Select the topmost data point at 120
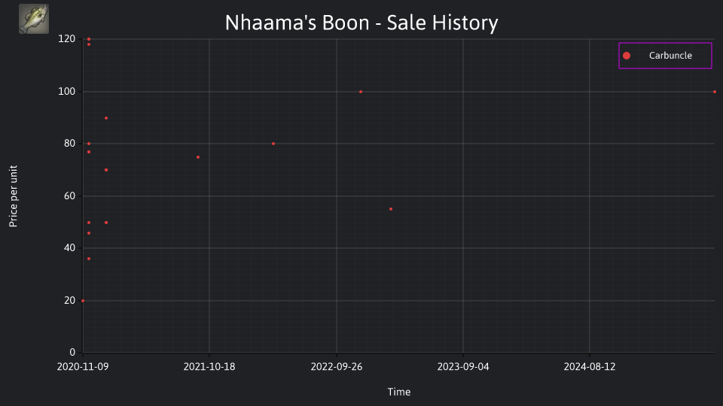This screenshot has height=406, width=723. tap(89, 39)
